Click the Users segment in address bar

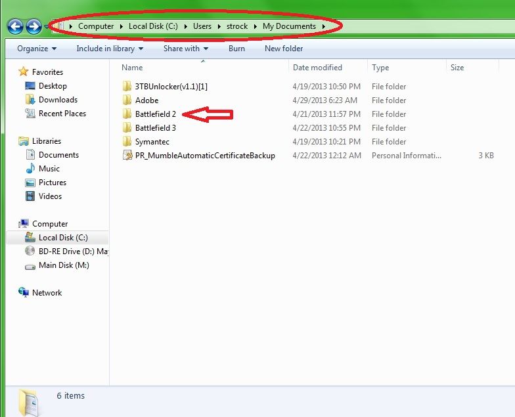pos(202,26)
